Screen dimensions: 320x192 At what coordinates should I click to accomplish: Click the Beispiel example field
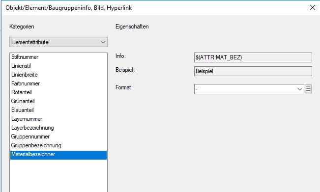(253, 71)
